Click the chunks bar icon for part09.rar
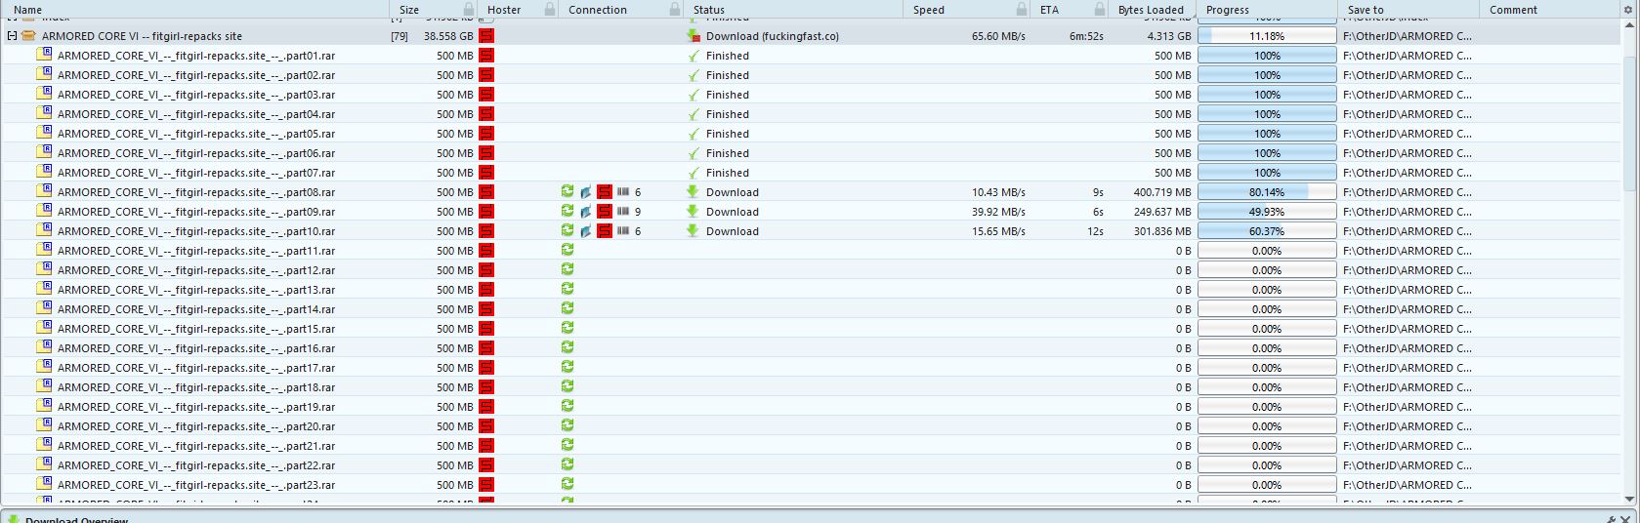The image size is (1640, 523). pyautogui.click(x=623, y=212)
